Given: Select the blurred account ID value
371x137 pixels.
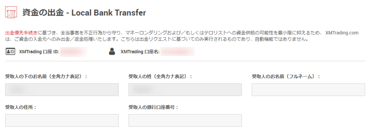Looking at the screenshot, I should tap(74, 51).
